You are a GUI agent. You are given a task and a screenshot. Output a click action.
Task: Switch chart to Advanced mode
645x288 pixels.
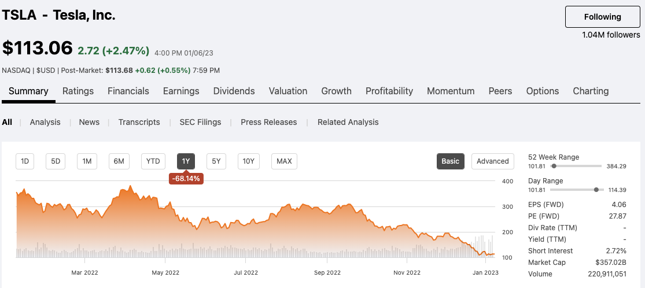point(493,161)
